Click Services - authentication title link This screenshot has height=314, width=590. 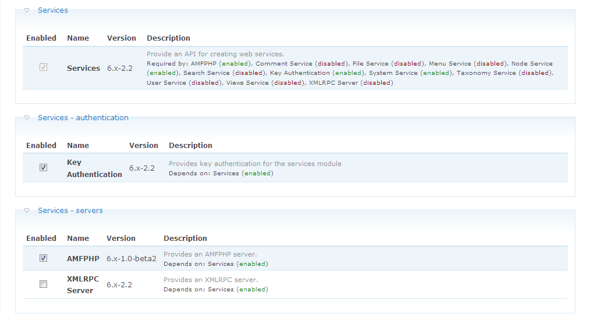(x=83, y=118)
